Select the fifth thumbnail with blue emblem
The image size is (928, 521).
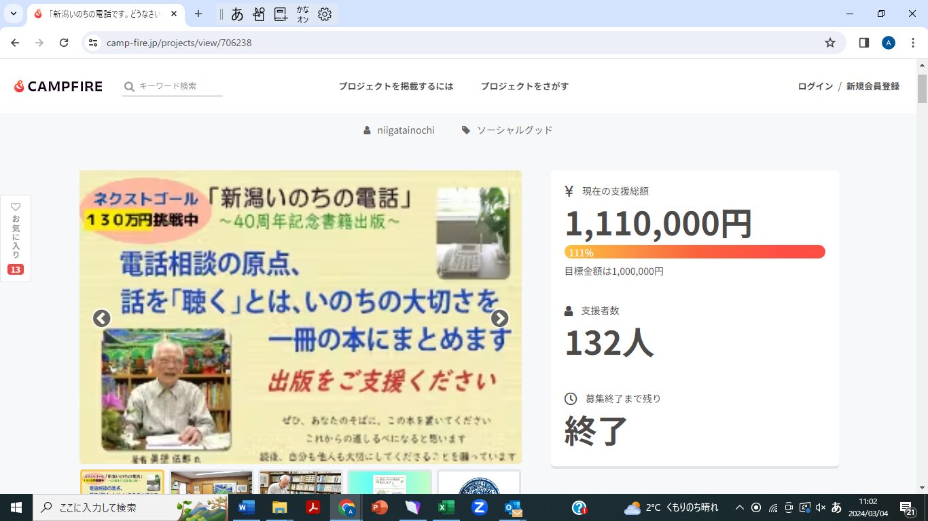point(479,482)
